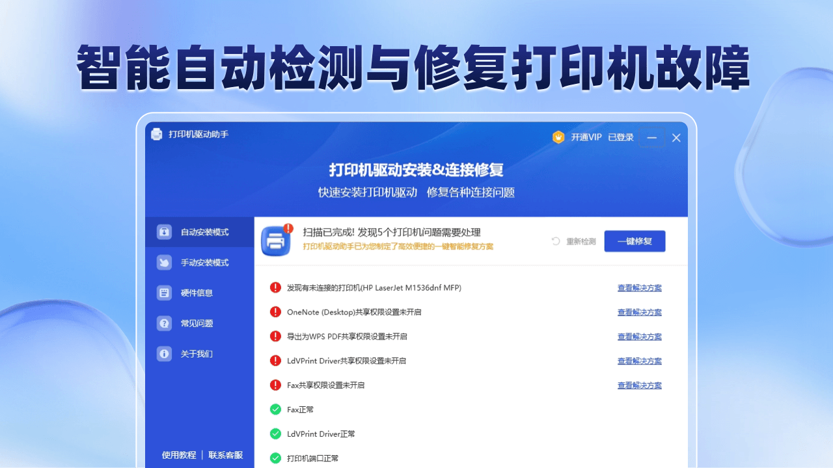
Task: Click the 关于我们 info icon
Action: coord(164,354)
